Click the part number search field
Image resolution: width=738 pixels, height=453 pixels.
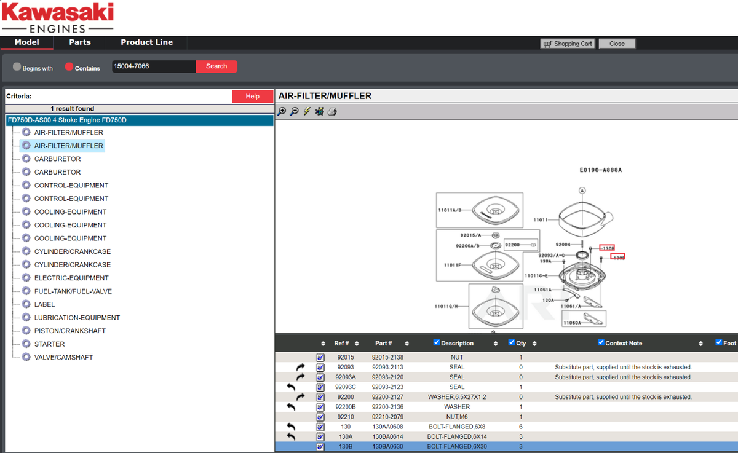[x=154, y=66]
